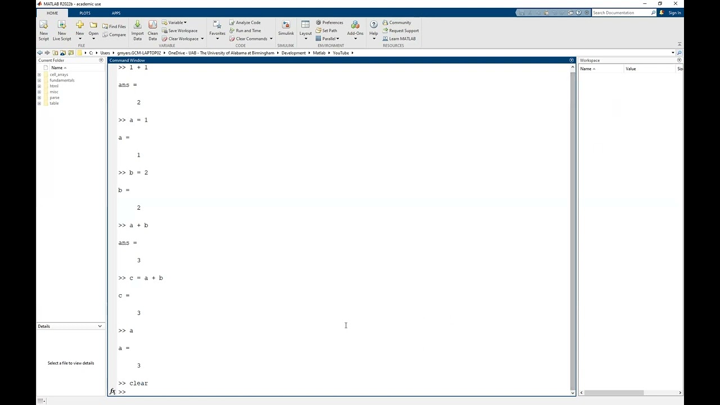Open the Favorites menu
The height and width of the screenshot is (405, 720).
(217, 30)
